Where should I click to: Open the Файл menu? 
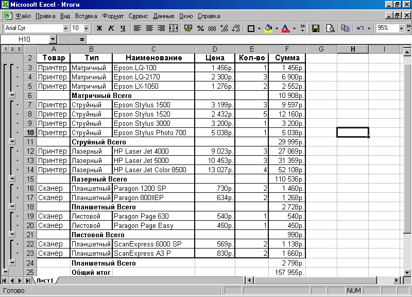click(23, 16)
